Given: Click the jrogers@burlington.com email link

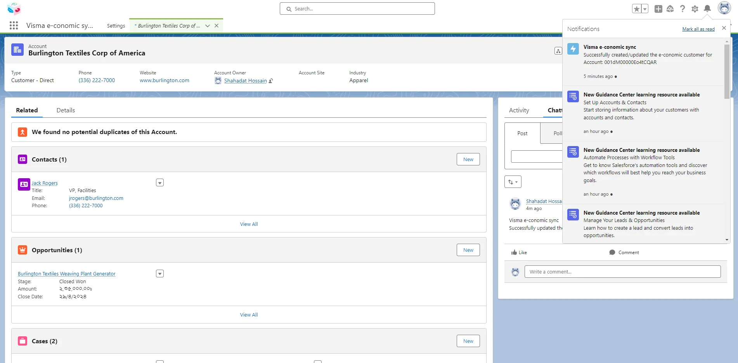Looking at the screenshot, I should 96,198.
